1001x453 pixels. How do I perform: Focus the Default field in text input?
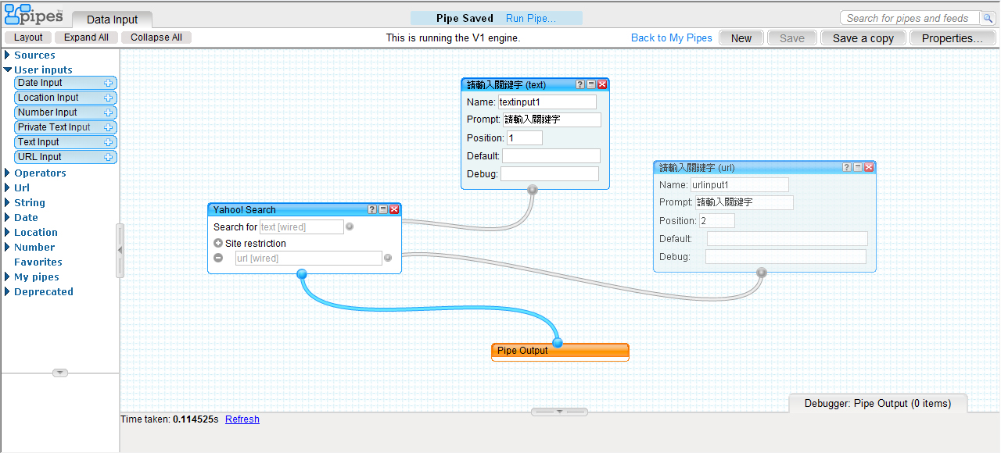pos(551,156)
